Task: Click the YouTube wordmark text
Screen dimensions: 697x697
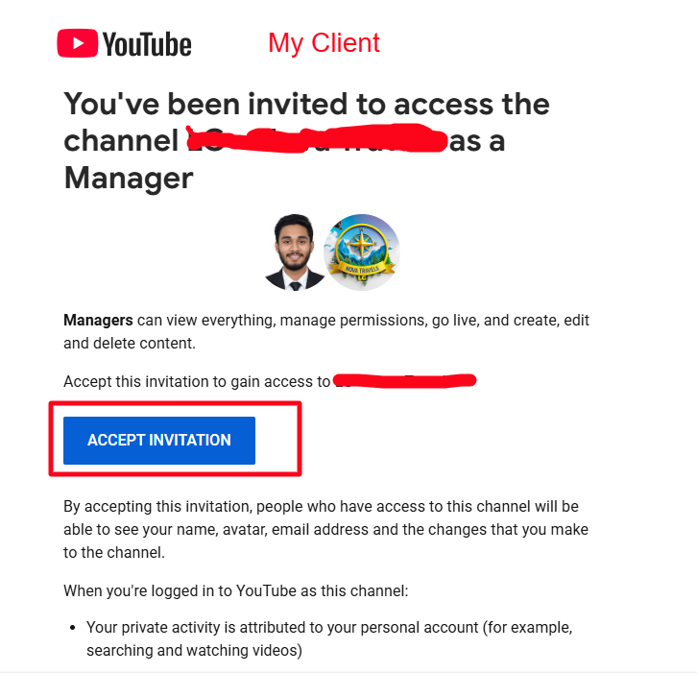Action: click(x=147, y=44)
